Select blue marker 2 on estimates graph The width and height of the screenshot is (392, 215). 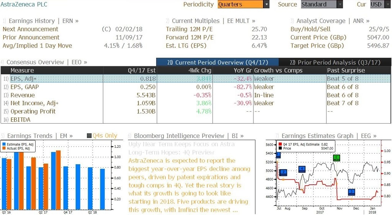283,172
